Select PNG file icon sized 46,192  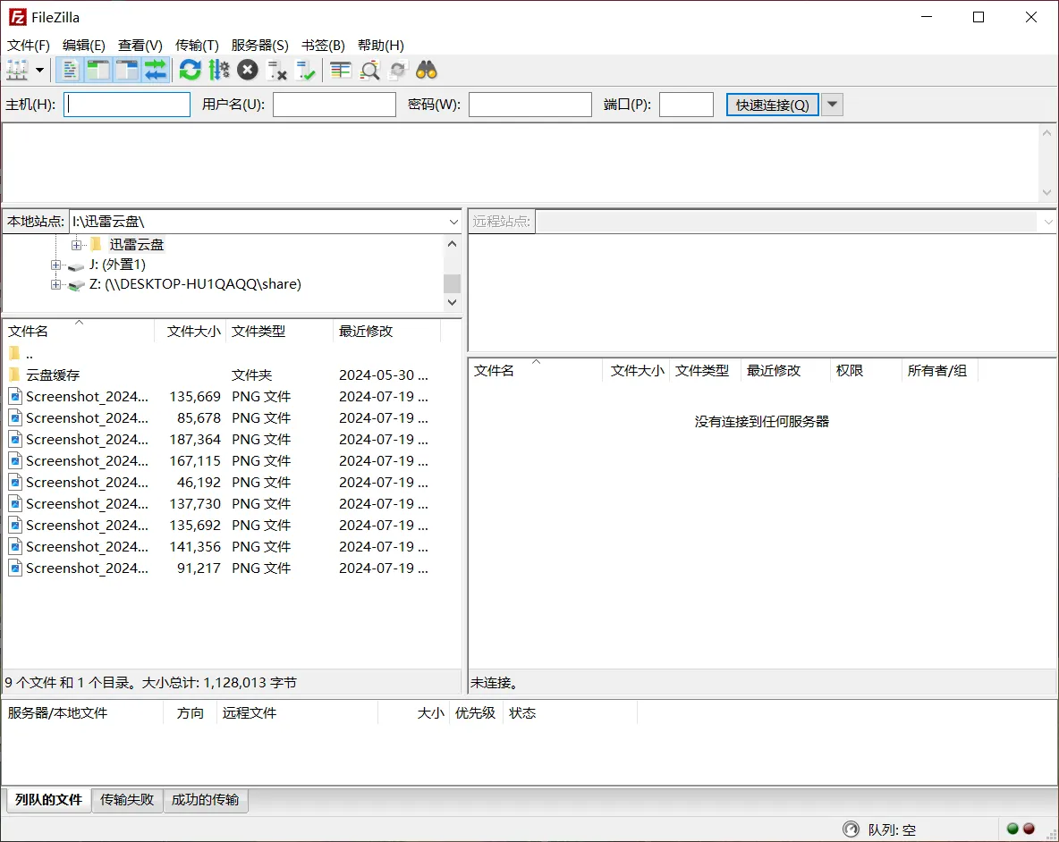click(x=15, y=483)
